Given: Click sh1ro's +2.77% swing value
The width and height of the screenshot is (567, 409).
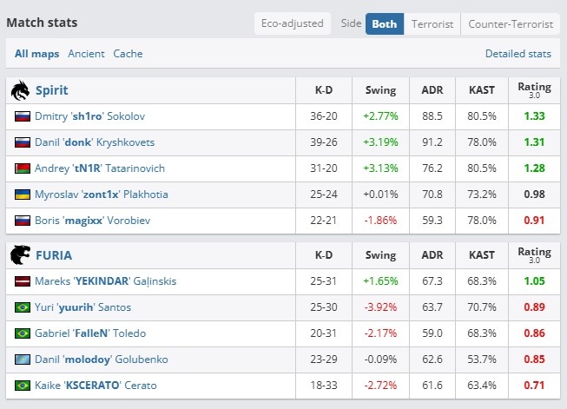Looking at the screenshot, I should point(380,116).
